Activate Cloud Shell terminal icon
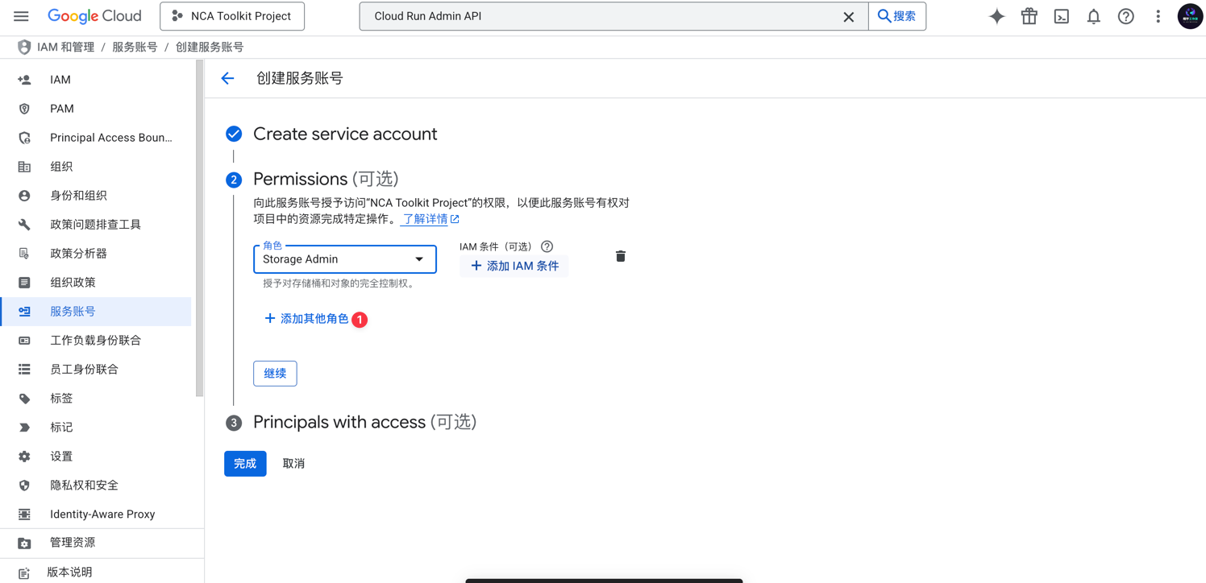Screen dimensions: 1206x583 (x=1061, y=16)
